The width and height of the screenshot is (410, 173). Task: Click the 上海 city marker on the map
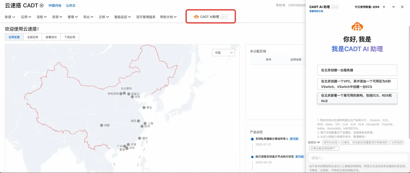[x=145, y=123]
